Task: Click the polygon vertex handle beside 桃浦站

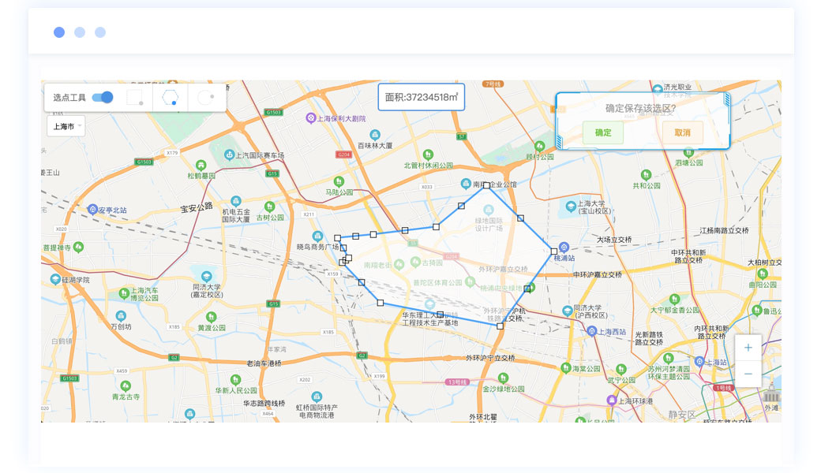Action: click(554, 251)
